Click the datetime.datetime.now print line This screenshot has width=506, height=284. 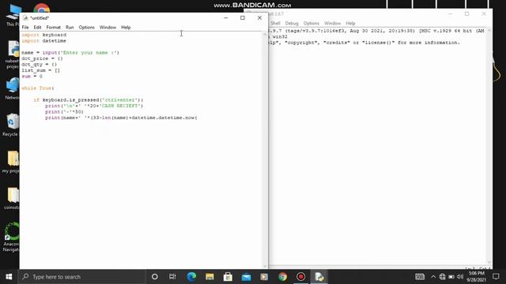tap(121, 118)
